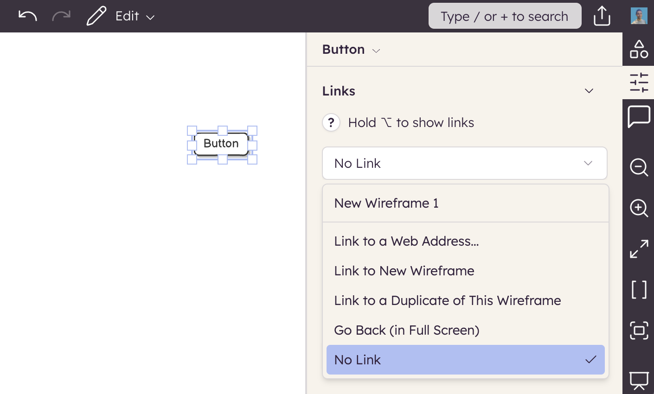Click the zoom out magnifier icon
Screen dimensions: 654x394
tap(639, 167)
